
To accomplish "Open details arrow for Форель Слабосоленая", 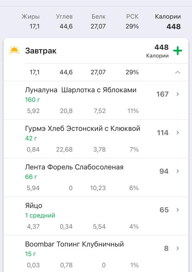I will click(178, 171).
